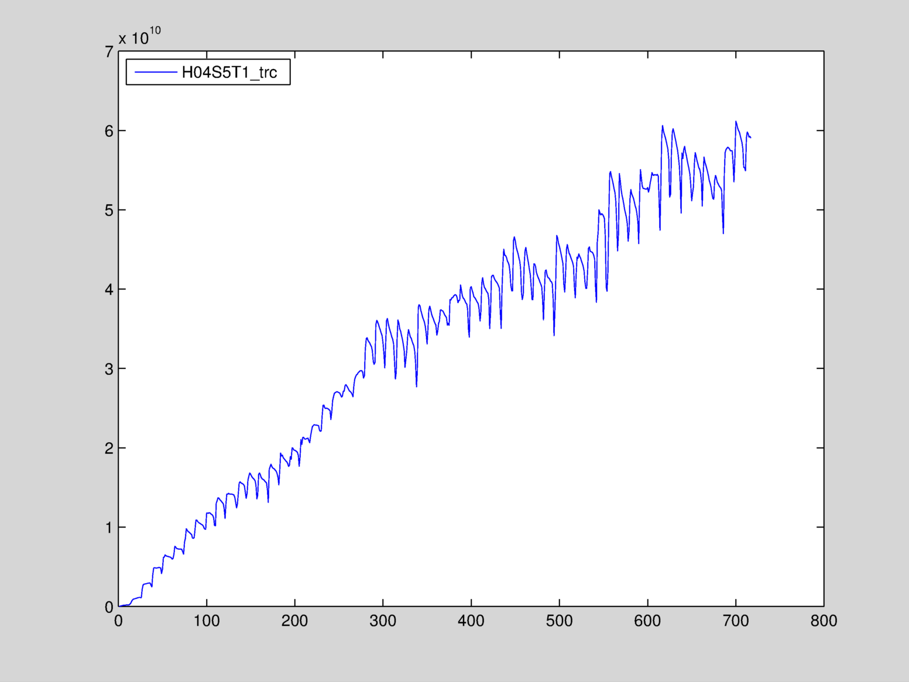
Task: Select the blue line sample in legend
Action: pos(156,73)
